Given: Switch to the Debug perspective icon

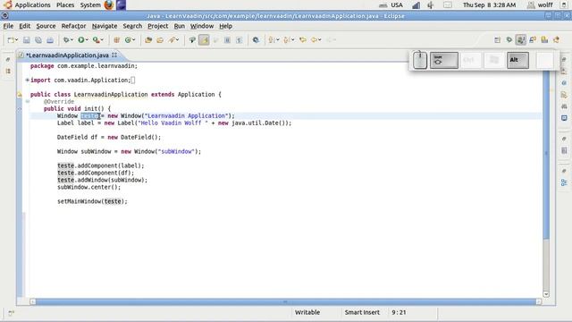Looking at the screenshot, I should (509, 40).
